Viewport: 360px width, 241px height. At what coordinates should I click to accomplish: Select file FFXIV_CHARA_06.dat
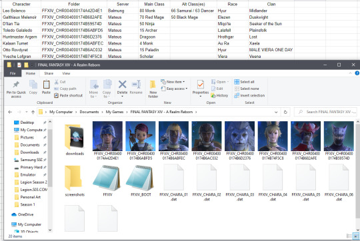339,183
